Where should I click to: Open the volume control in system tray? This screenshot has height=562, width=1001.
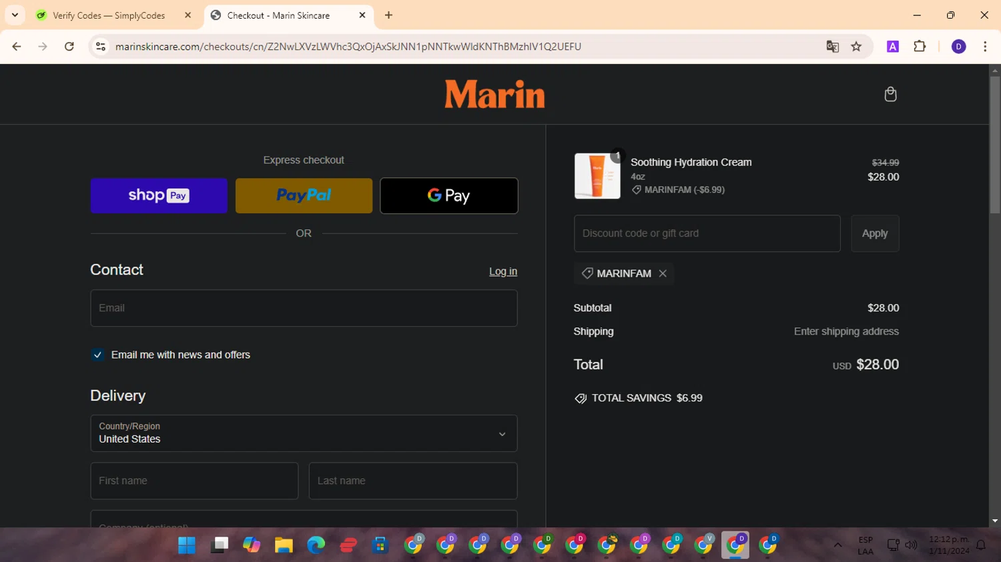tap(911, 545)
